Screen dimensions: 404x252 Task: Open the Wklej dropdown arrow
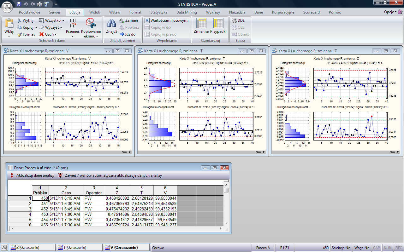9,36
